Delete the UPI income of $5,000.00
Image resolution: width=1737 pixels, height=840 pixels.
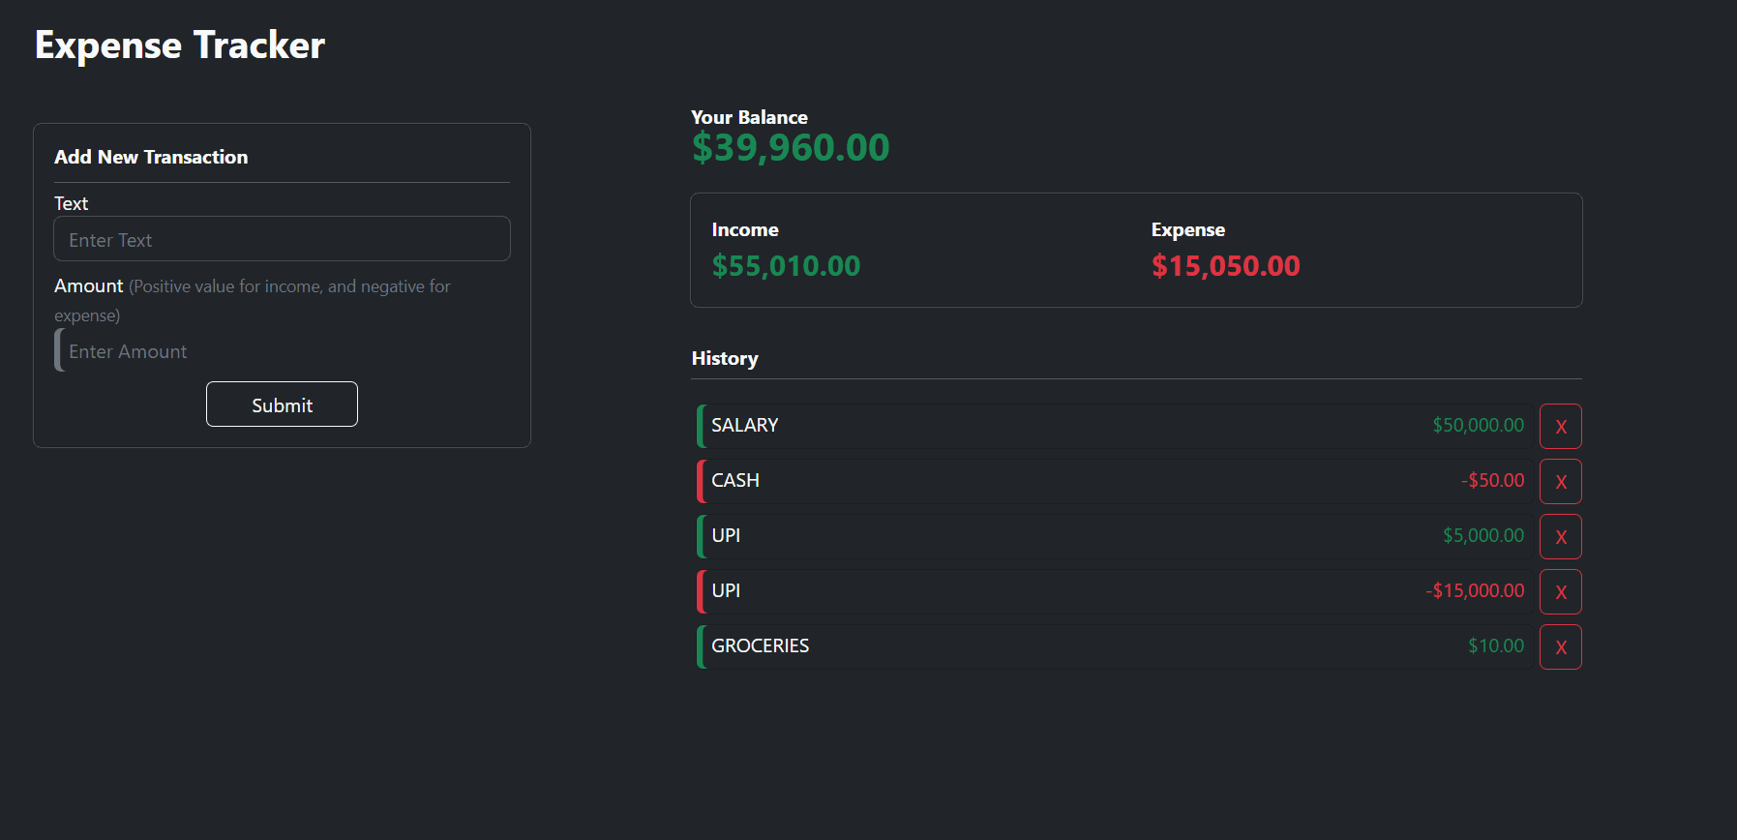(x=1560, y=536)
